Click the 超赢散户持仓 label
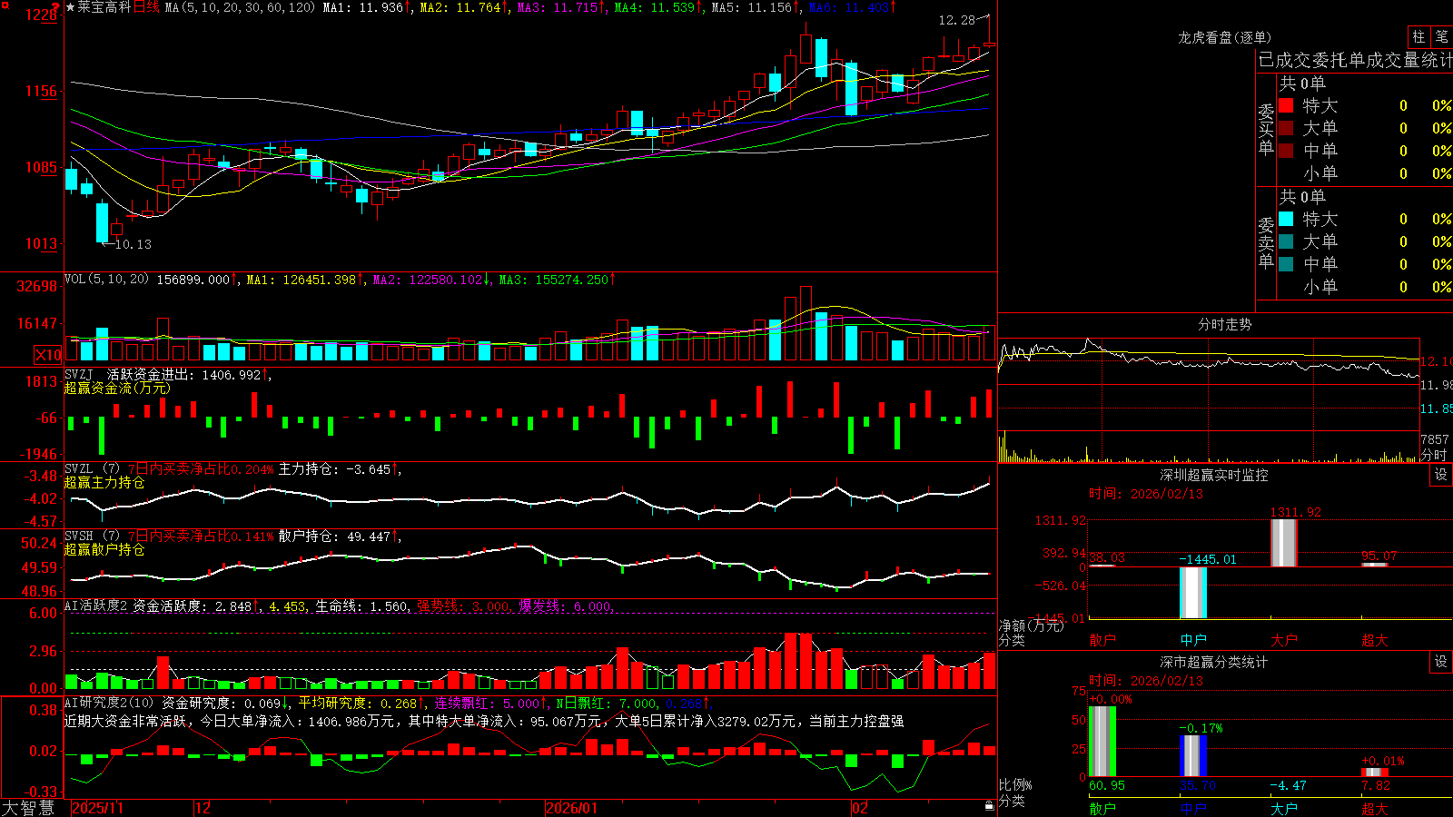 [104, 549]
